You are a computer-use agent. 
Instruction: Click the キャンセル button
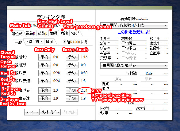(69, 112)
